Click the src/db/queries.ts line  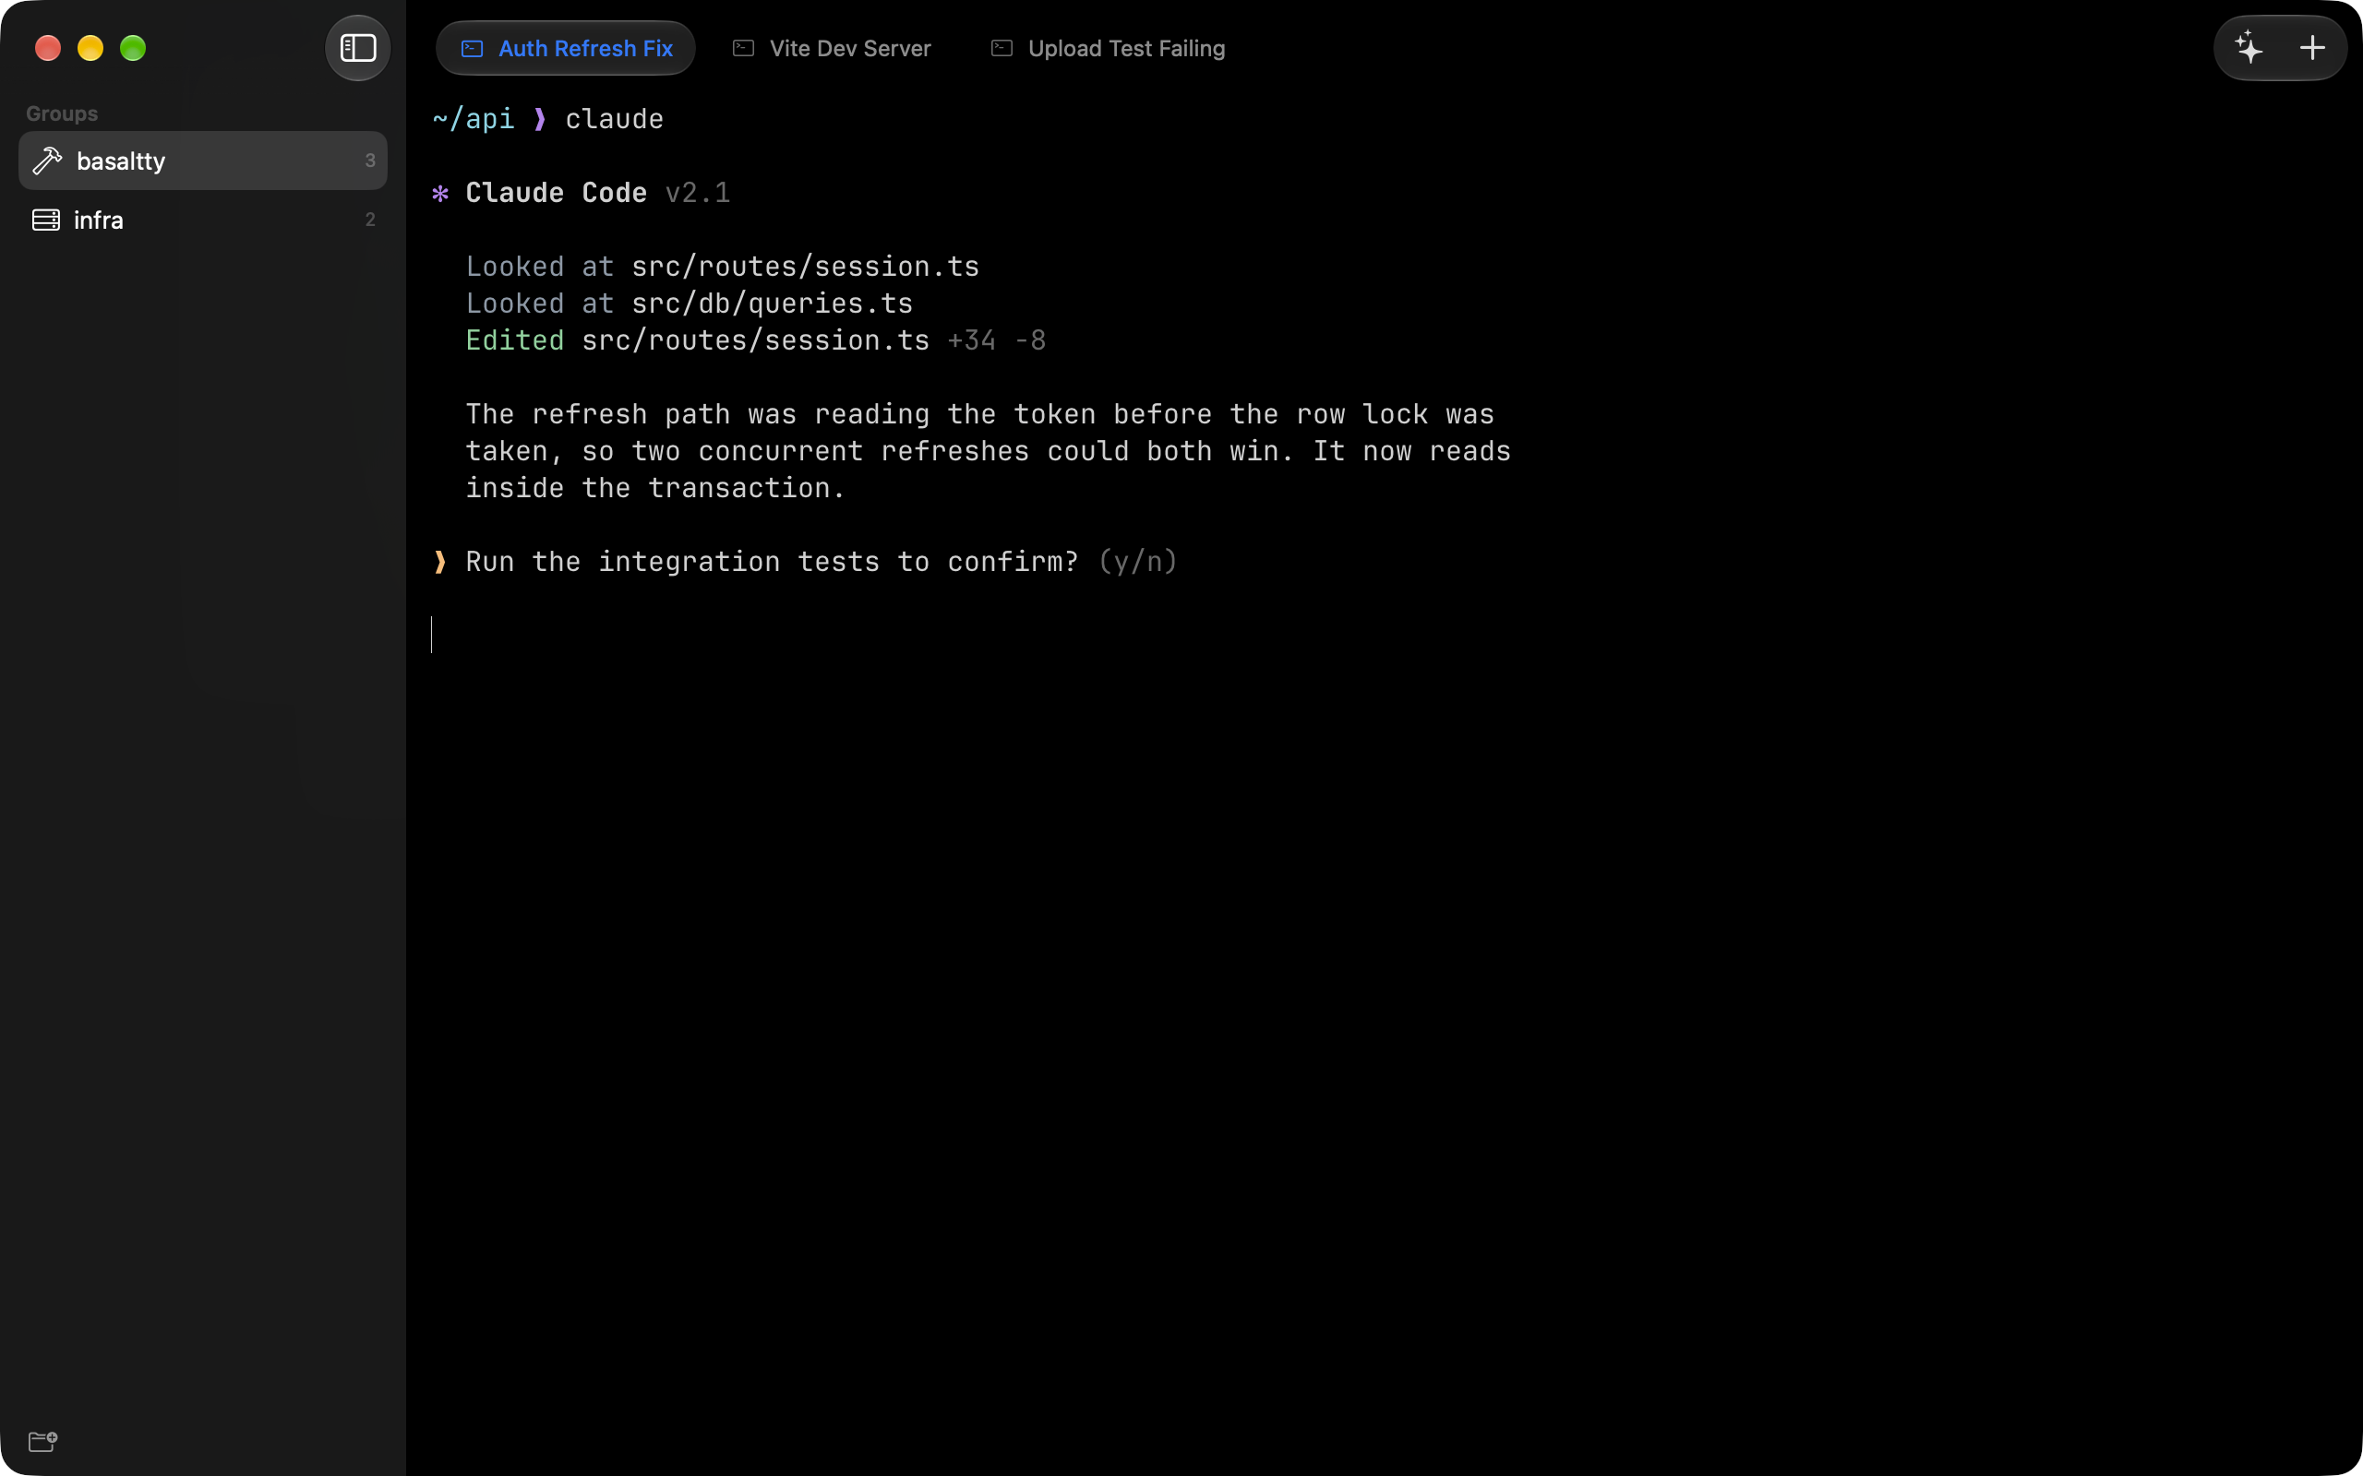point(690,304)
